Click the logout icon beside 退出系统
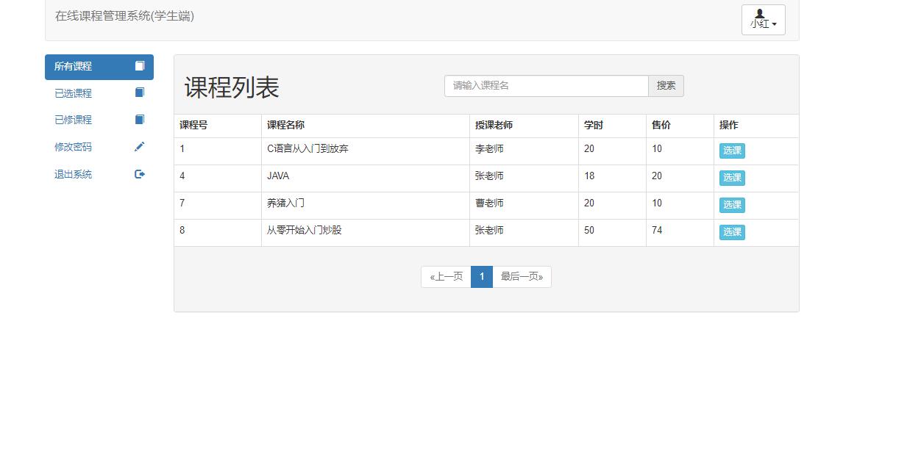The image size is (921, 473). click(x=139, y=174)
